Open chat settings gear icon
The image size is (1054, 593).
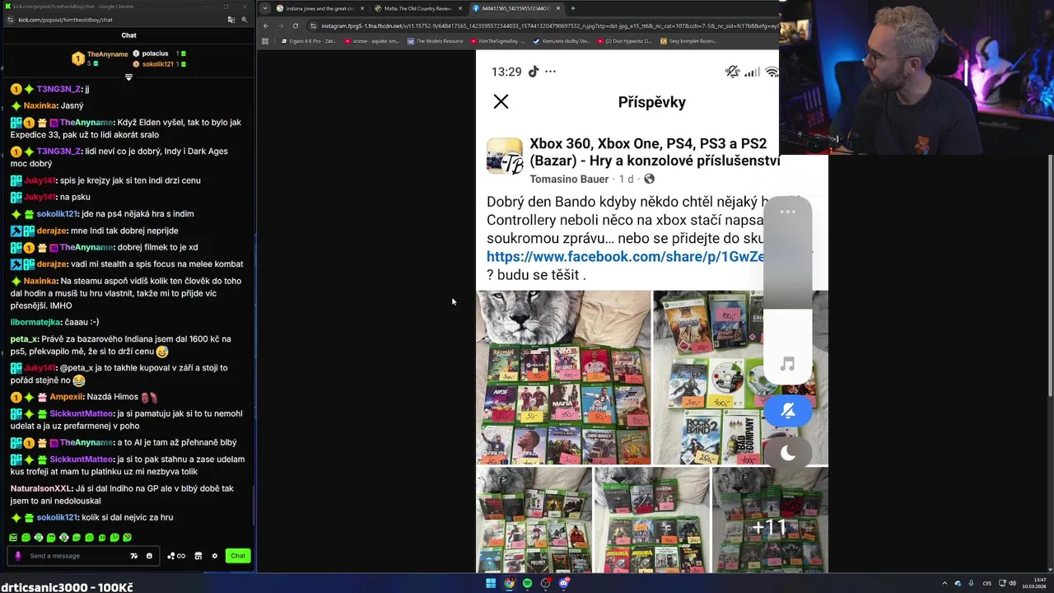[x=215, y=556]
